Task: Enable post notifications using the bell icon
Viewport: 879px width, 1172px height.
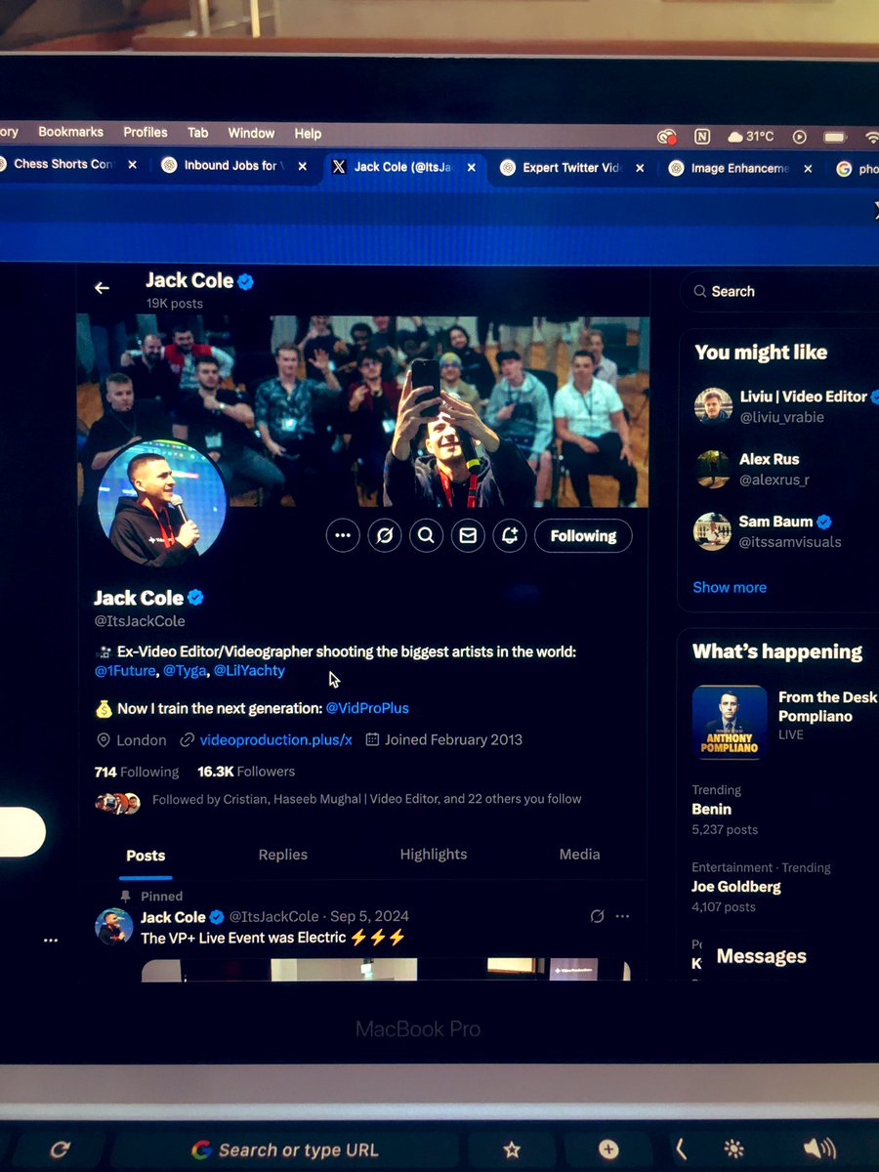Action: pyautogui.click(x=509, y=535)
